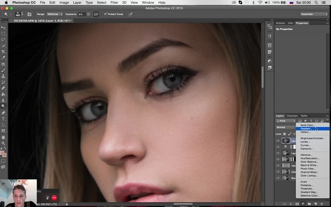Image resolution: width=331 pixels, height=207 pixels.
Task: Hide the bottom Background layer eye icon
Action: coord(278,178)
